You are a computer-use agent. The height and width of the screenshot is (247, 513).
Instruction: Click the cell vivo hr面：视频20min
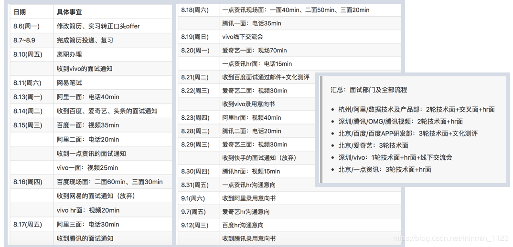(113, 210)
